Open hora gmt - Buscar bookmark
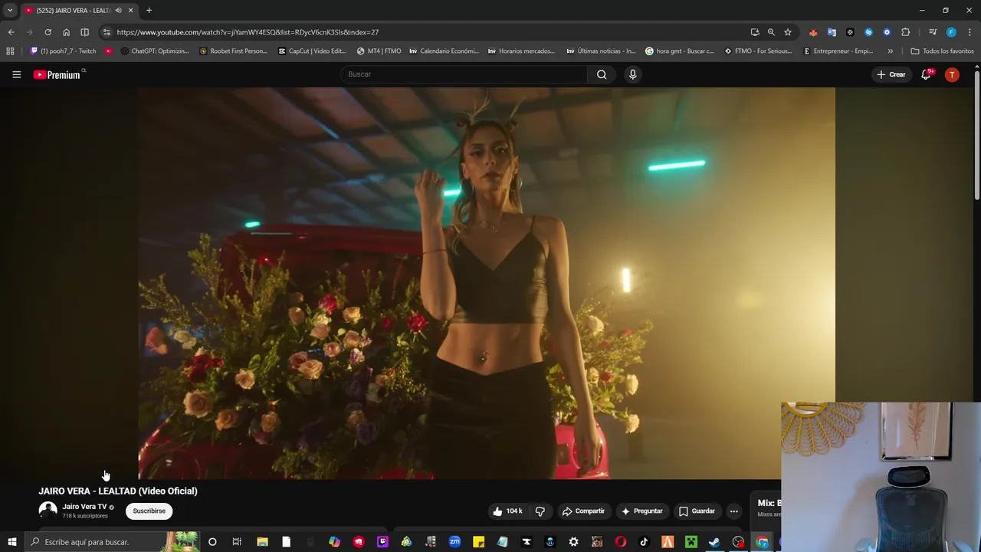 pos(680,51)
